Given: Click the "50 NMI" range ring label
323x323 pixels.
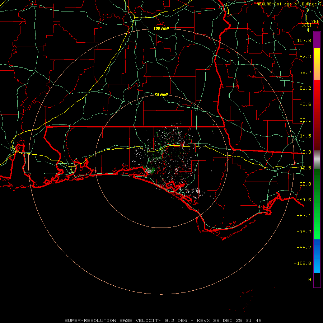Looking at the screenshot, I should (161, 95).
